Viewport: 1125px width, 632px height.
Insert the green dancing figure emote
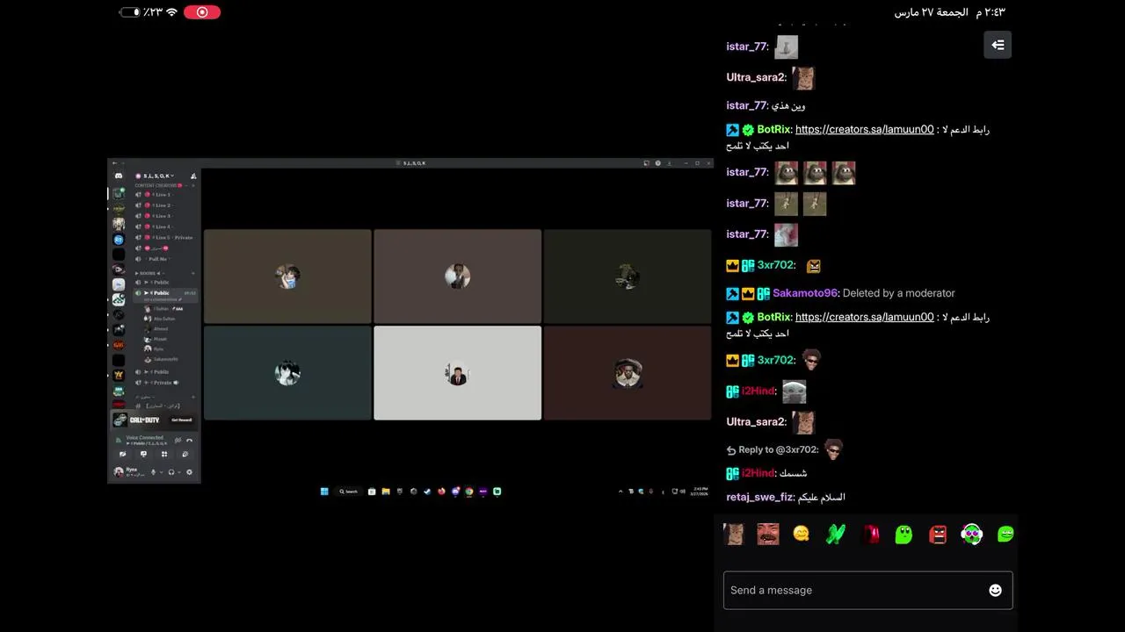[x=835, y=534]
